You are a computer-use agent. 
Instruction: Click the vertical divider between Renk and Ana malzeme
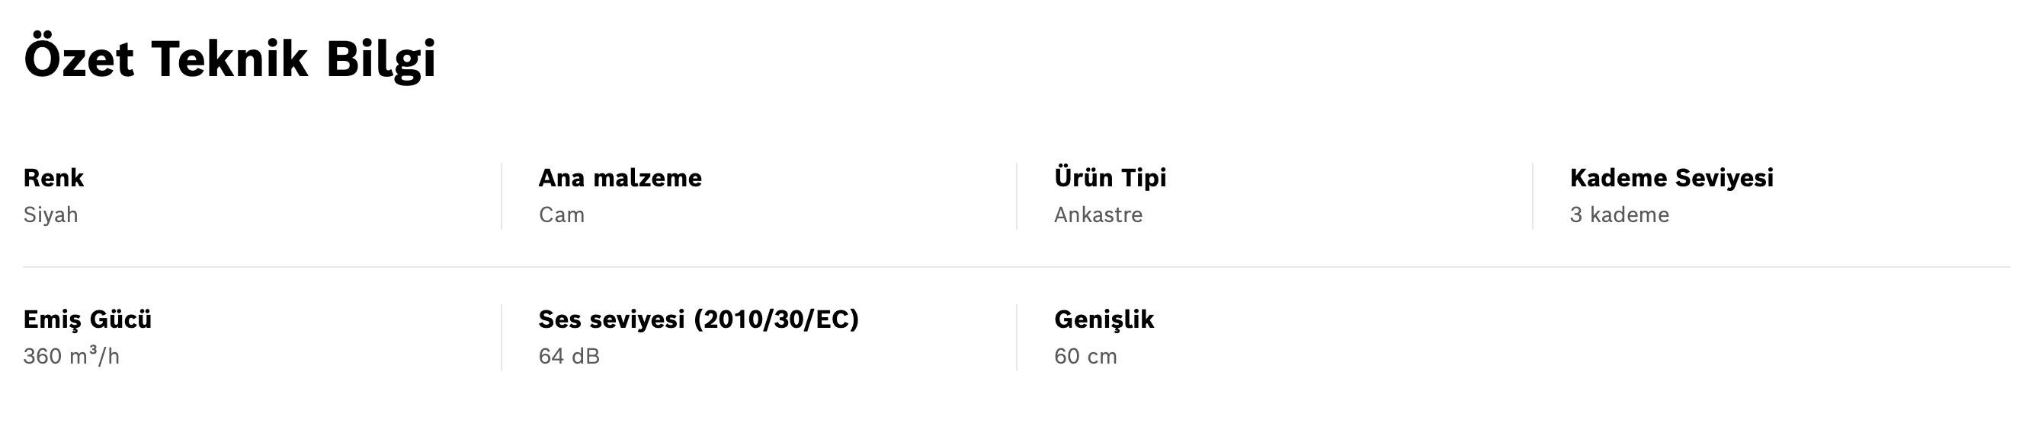(x=502, y=197)
